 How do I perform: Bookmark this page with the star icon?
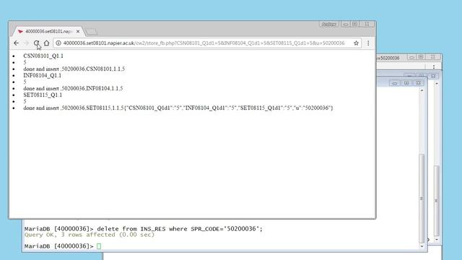pyautogui.click(x=356, y=43)
